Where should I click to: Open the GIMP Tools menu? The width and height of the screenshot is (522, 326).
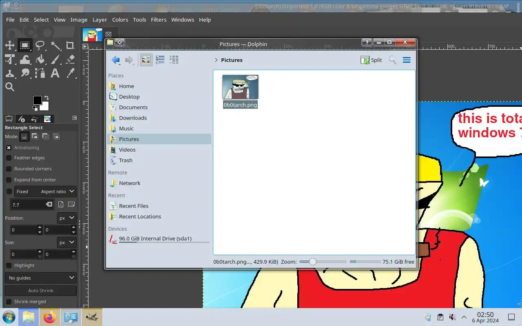coord(139,20)
